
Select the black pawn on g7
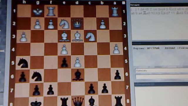click(36, 90)
